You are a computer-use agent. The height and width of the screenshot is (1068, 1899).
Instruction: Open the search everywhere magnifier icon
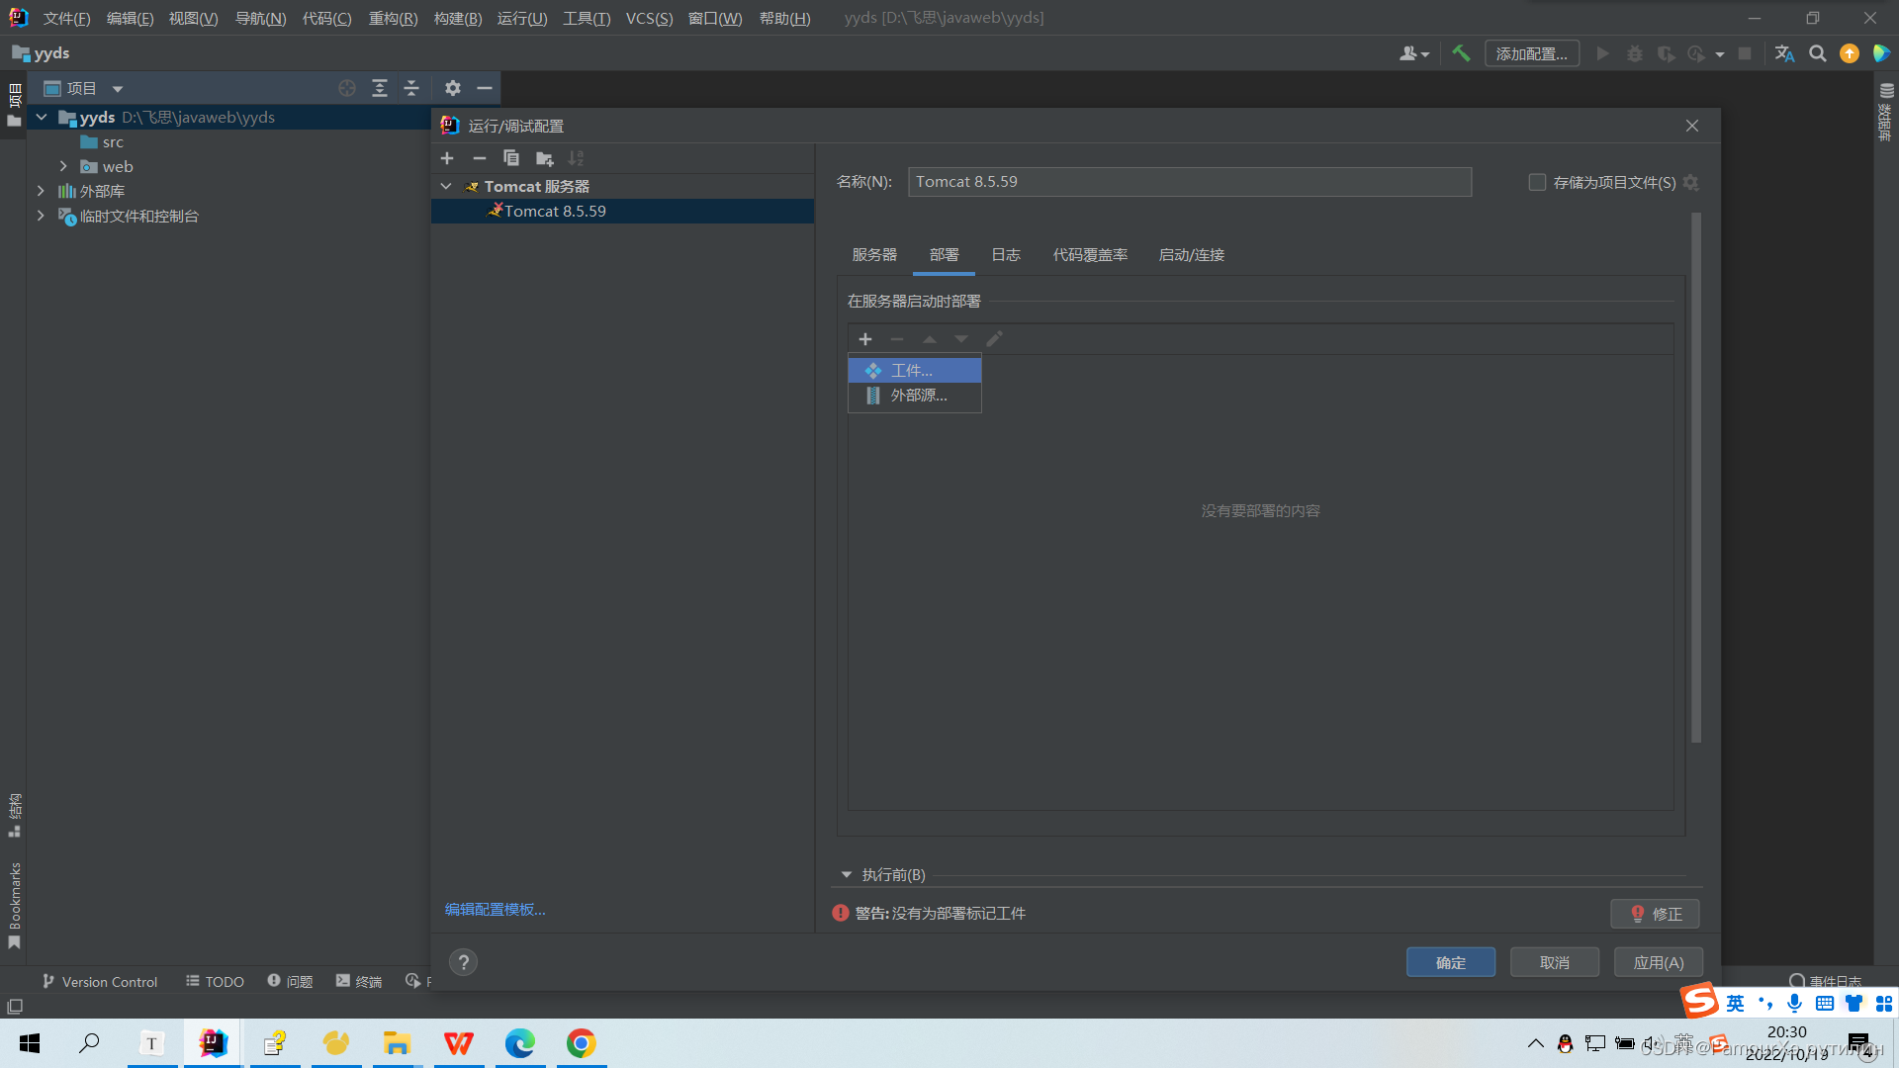tap(1817, 53)
